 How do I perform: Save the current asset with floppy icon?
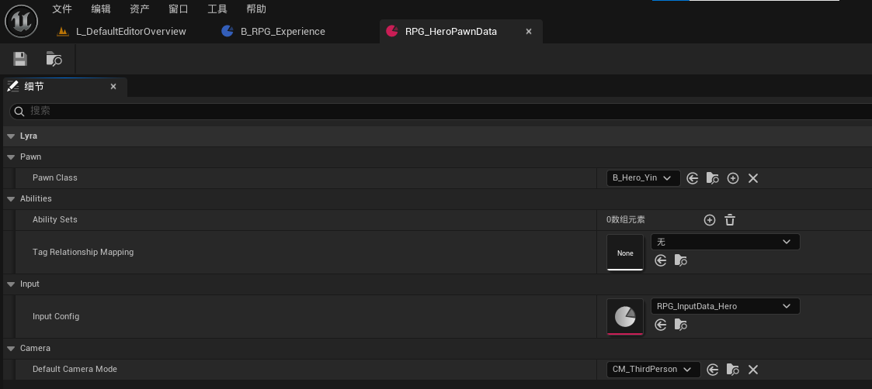coord(20,59)
